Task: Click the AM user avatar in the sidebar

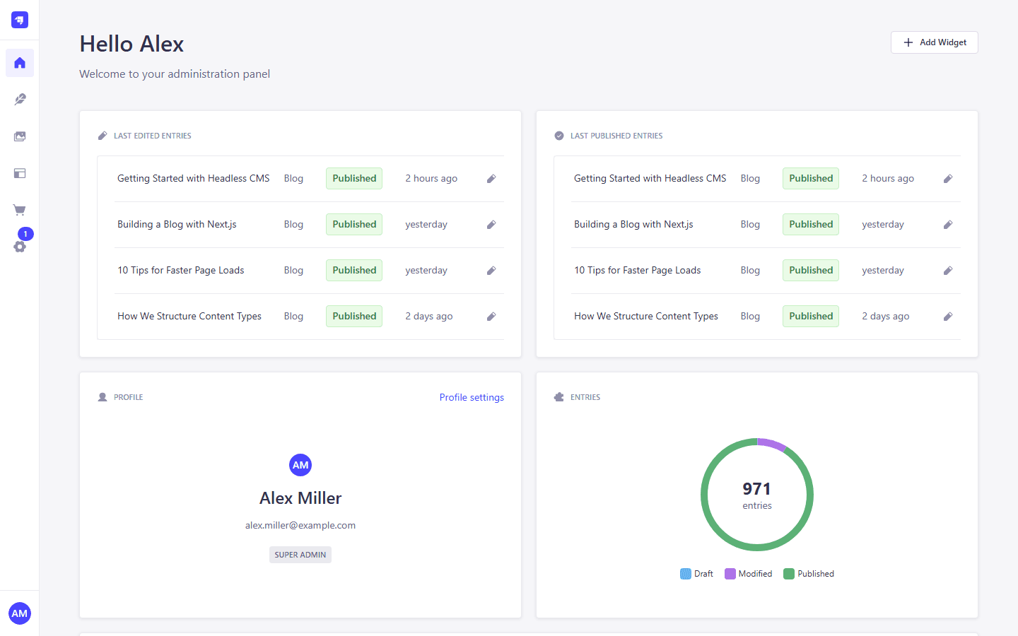Action: coord(20,613)
